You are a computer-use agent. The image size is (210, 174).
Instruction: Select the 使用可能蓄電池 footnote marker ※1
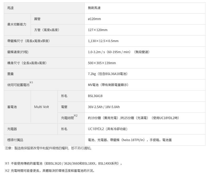pyautogui.click(x=28, y=83)
